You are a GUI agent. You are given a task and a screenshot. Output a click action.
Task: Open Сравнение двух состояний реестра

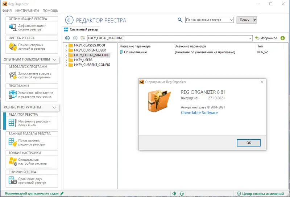[x=32, y=181]
